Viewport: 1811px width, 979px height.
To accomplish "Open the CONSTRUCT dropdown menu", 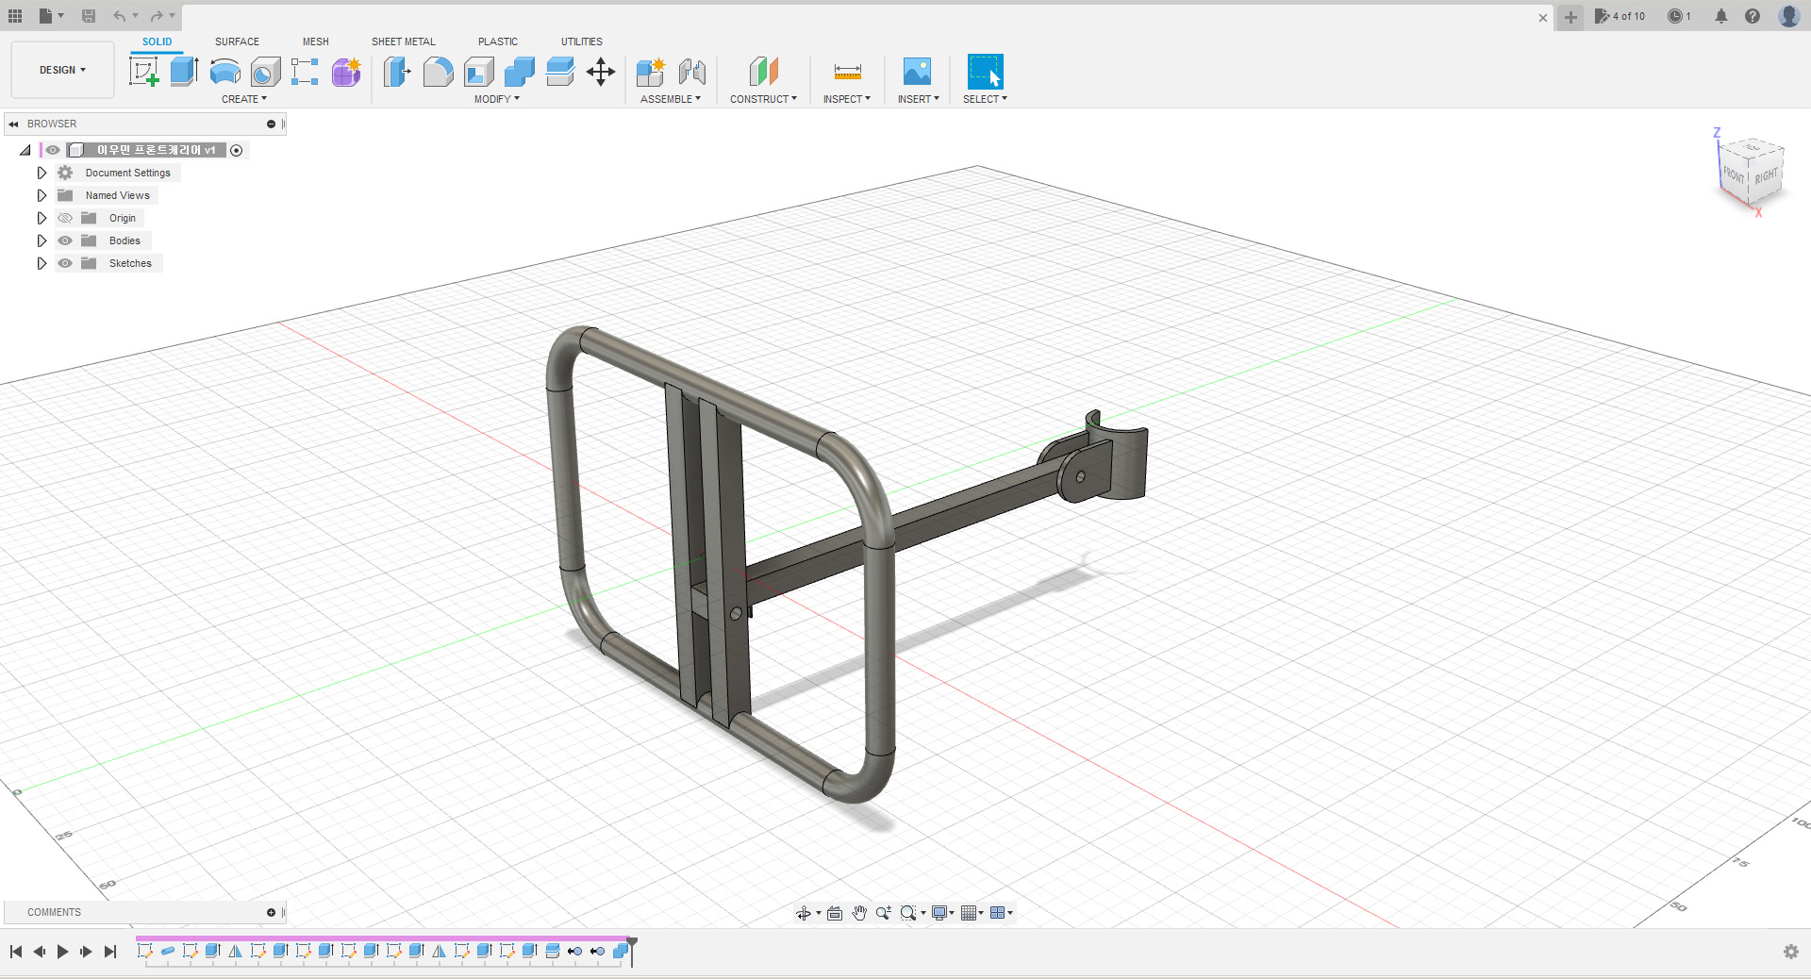I will 763,99.
